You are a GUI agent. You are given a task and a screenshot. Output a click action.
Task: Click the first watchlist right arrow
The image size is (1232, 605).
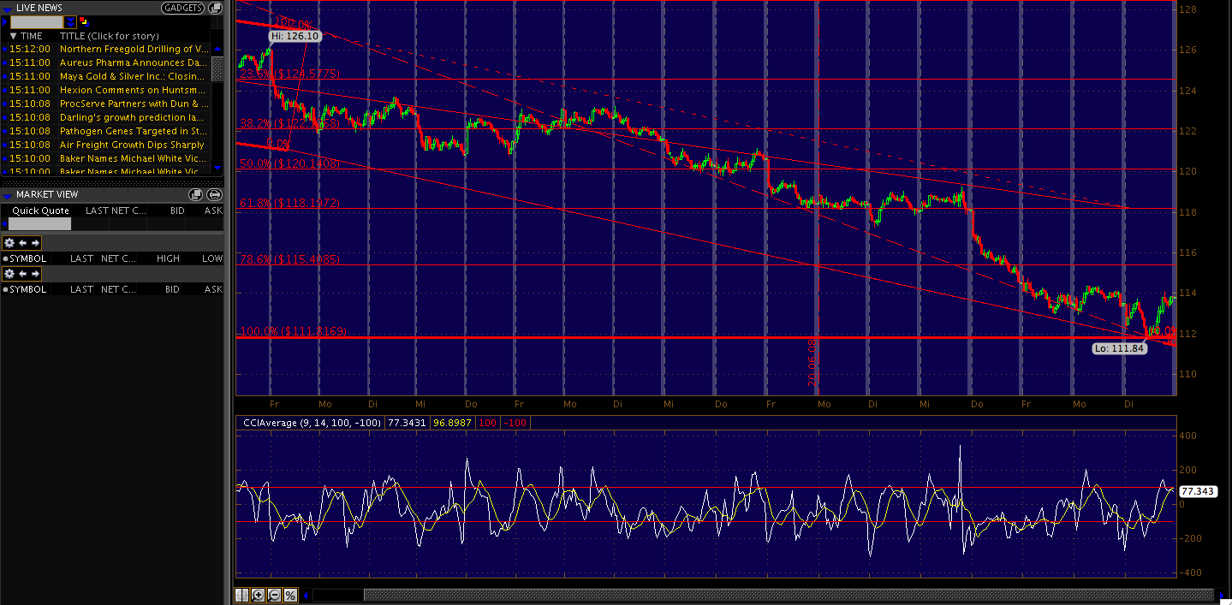[x=35, y=243]
